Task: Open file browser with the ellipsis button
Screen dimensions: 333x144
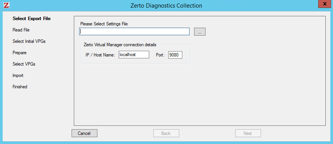Action: coord(200,32)
